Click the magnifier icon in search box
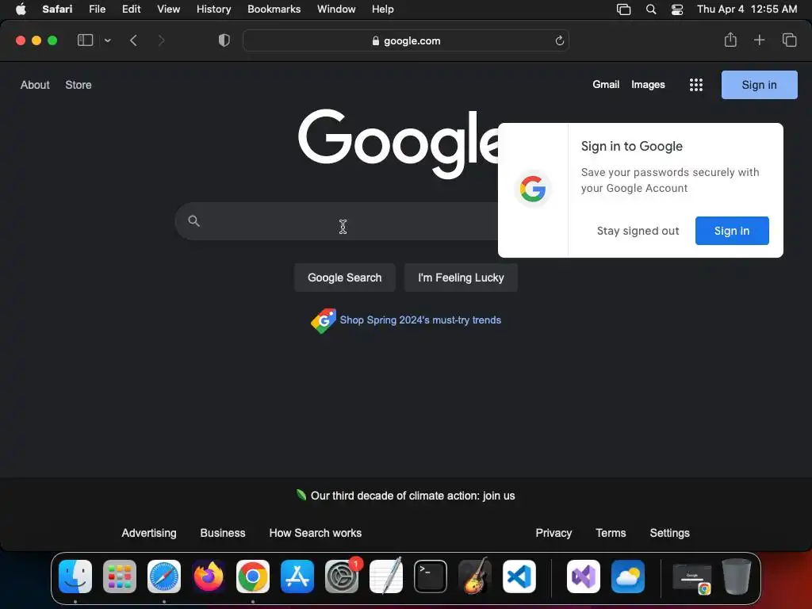Viewport: 812px width, 609px height. (193, 221)
